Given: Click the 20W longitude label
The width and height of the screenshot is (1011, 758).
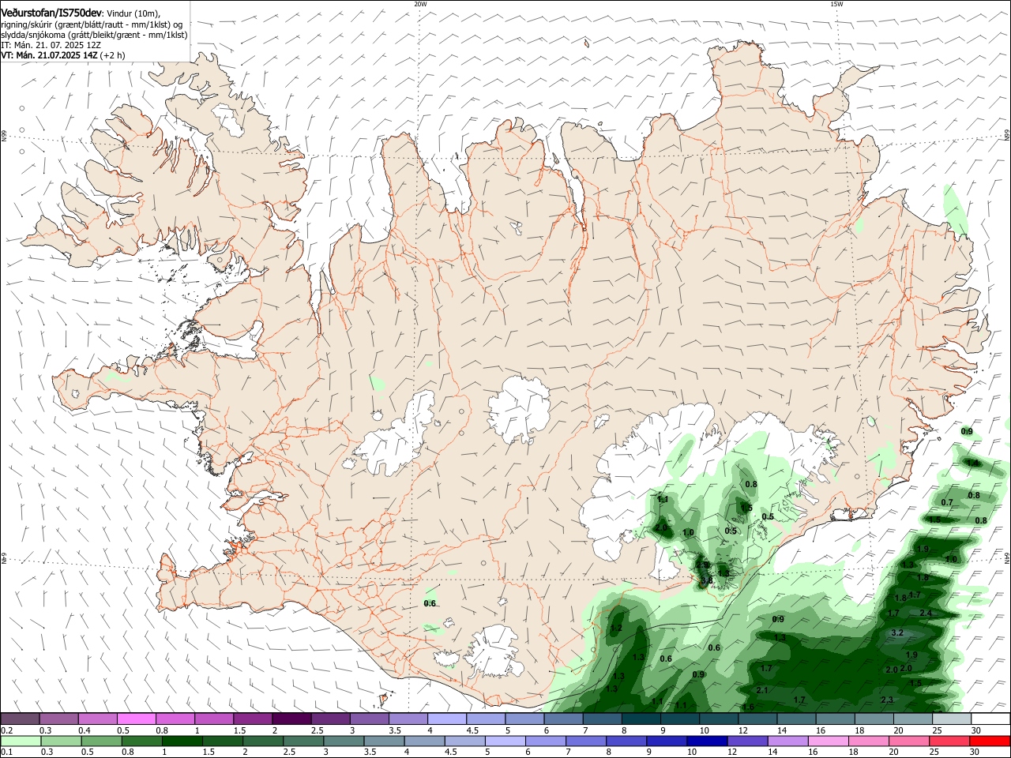Looking at the screenshot, I should pos(420,4).
